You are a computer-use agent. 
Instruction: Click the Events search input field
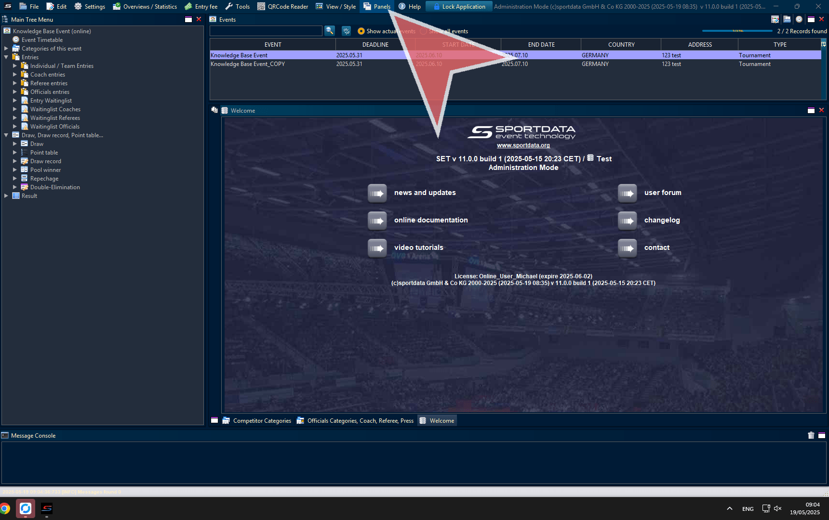(x=266, y=31)
